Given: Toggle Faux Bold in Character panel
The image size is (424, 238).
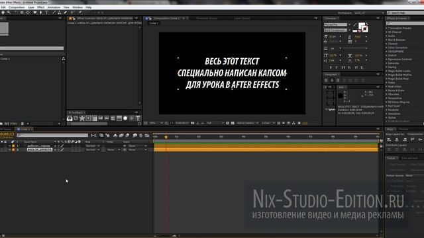Looking at the screenshot, I should pos(331,67).
